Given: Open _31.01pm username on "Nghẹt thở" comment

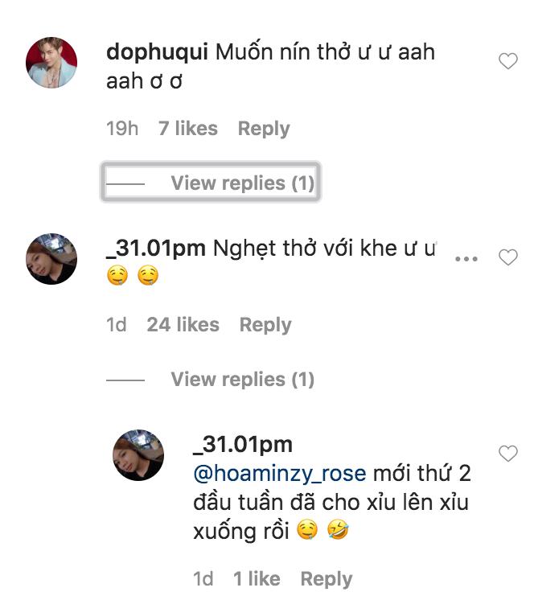Looking at the screenshot, I should (156, 249).
